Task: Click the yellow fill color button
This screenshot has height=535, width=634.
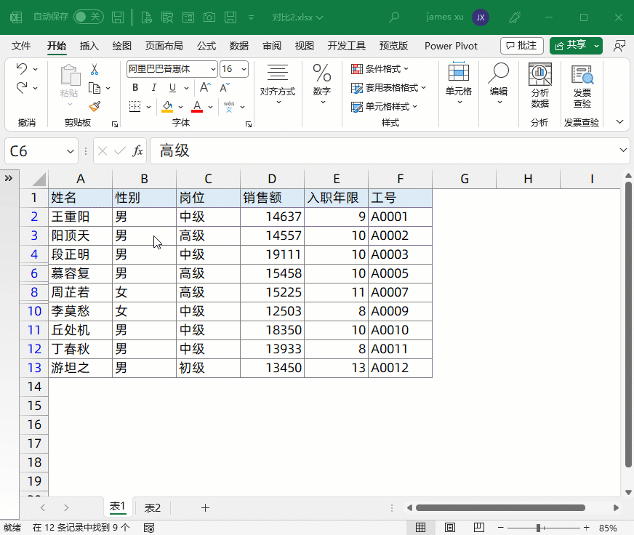Action: tap(167, 106)
